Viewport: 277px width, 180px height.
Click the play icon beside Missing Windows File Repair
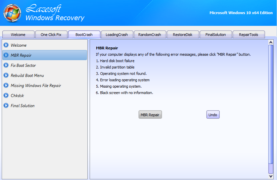[x=6, y=85]
